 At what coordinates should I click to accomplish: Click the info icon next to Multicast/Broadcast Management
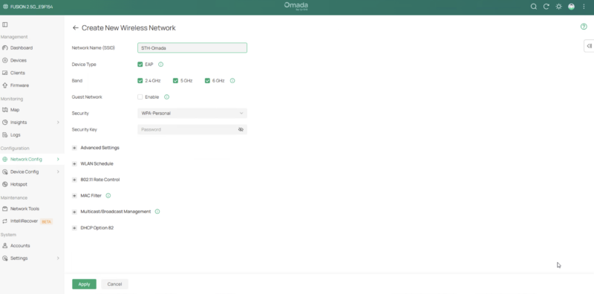[157, 212]
